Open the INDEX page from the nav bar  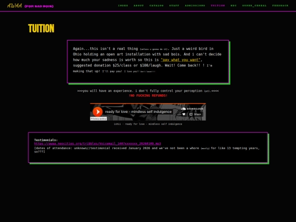(123, 5)
